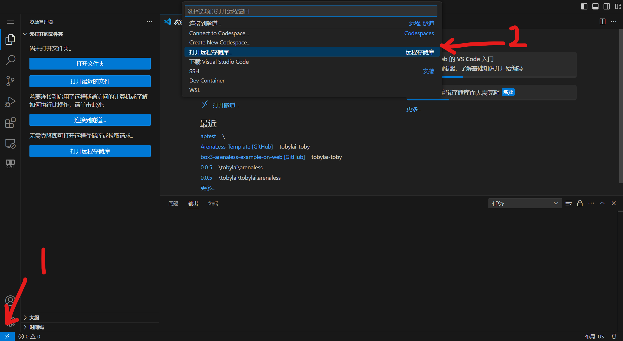Open the notifications bell in status bar
Image resolution: width=623 pixels, height=341 pixels.
(x=614, y=336)
